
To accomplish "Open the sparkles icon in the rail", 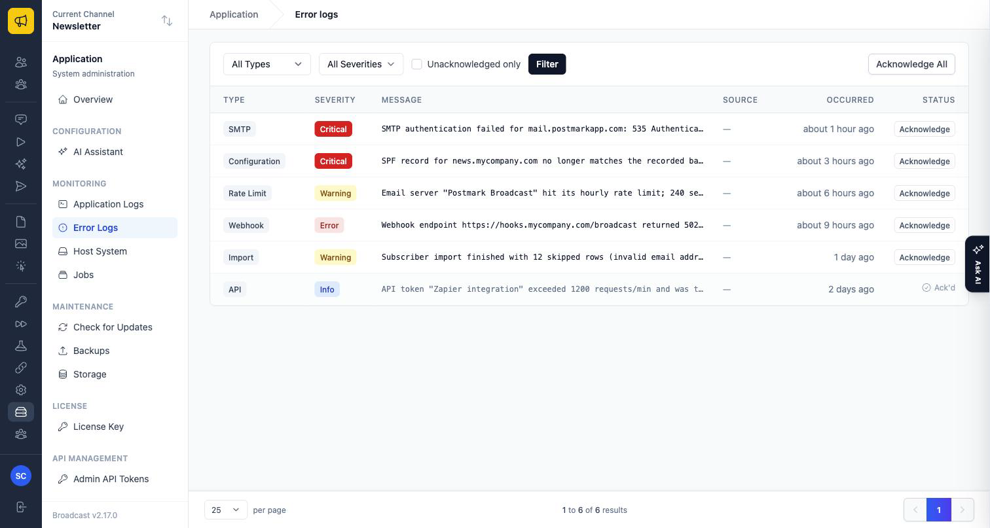I will pos(21,164).
